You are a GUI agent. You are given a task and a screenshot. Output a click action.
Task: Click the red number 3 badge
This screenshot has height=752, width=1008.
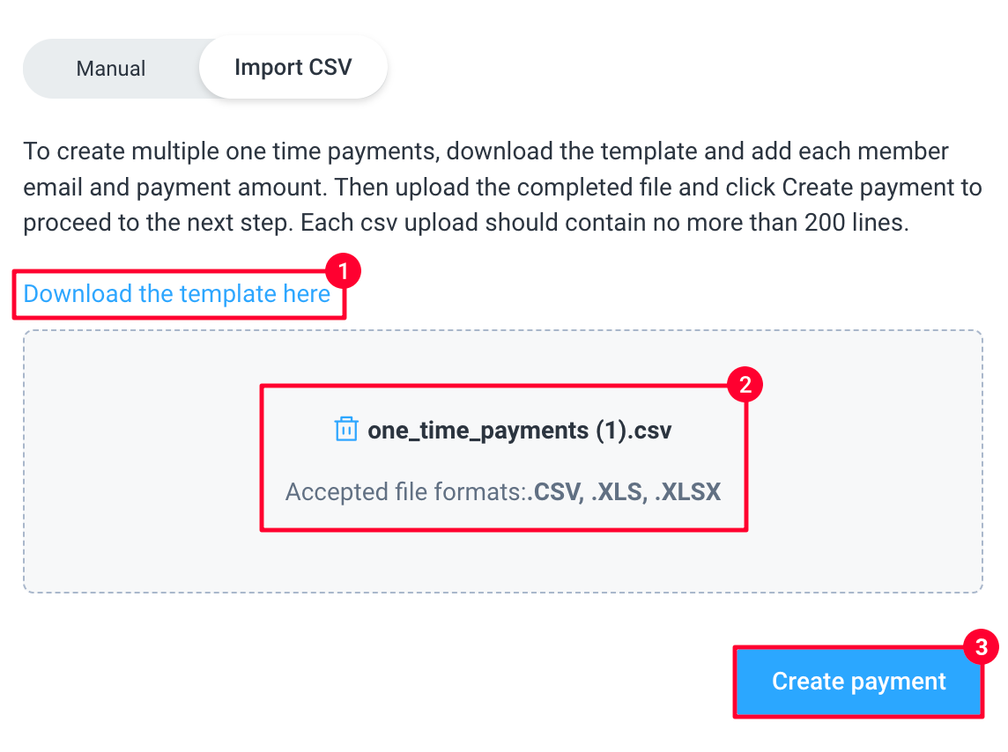click(981, 646)
